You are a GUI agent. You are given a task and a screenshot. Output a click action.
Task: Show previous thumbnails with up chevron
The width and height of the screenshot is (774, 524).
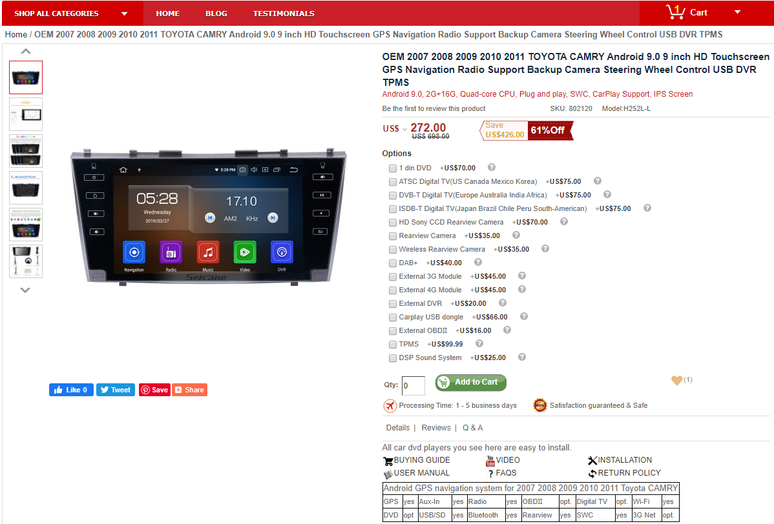26,51
